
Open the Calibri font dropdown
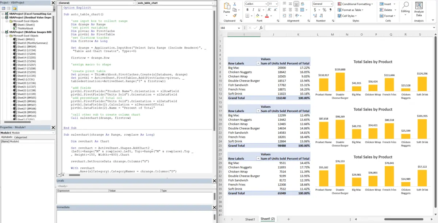[256, 4]
